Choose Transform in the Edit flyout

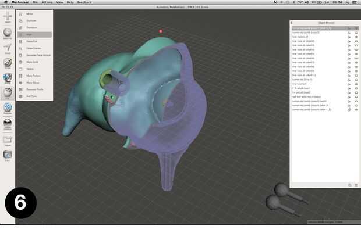click(34, 28)
